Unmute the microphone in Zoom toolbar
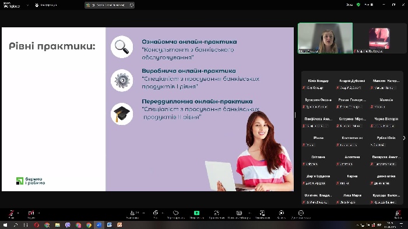This screenshot has width=408, height=229. tap(11, 213)
